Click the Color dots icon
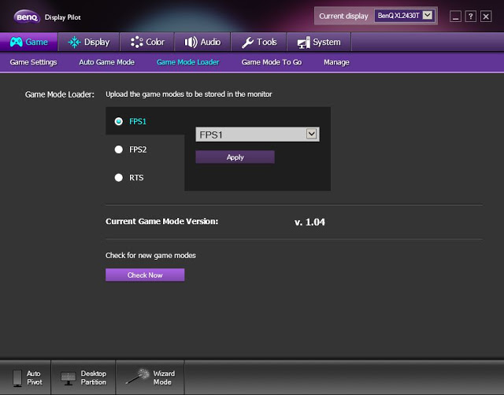This screenshot has width=504, height=395. click(x=136, y=42)
